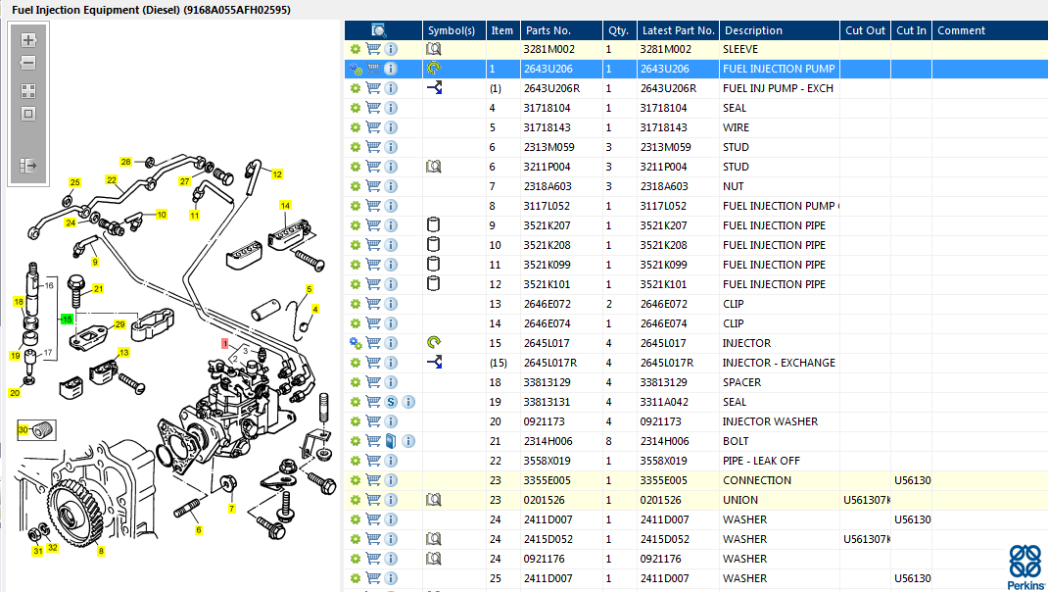The image size is (1048, 592).
Task: Zoom in on the parts diagram
Action: tap(28, 40)
